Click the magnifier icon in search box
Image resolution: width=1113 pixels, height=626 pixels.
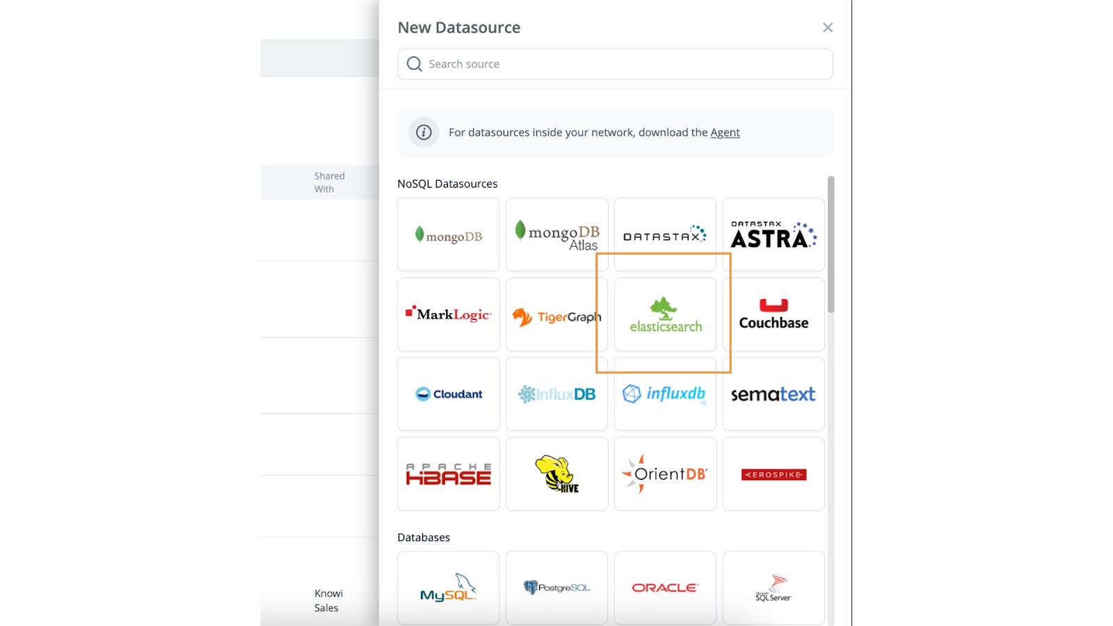pyautogui.click(x=415, y=64)
